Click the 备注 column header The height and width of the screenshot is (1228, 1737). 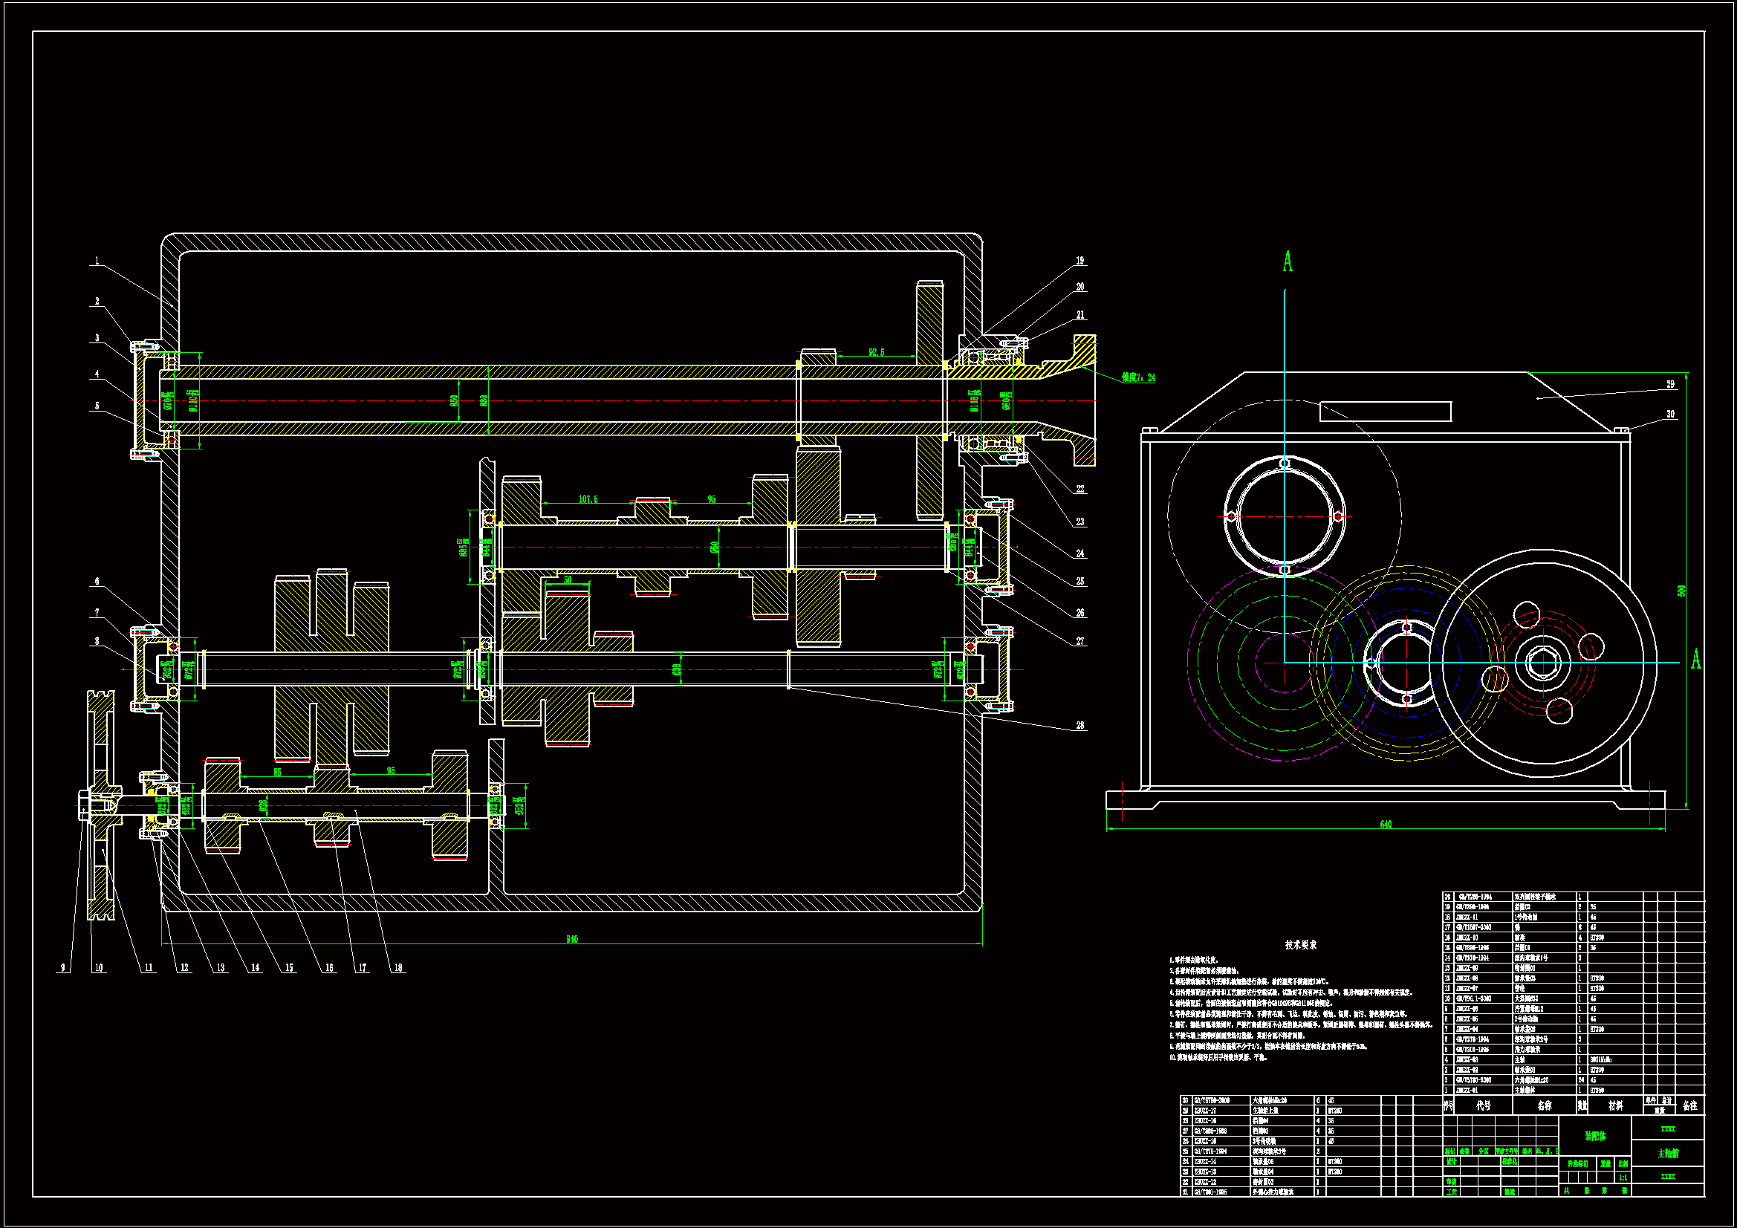1690,1105
